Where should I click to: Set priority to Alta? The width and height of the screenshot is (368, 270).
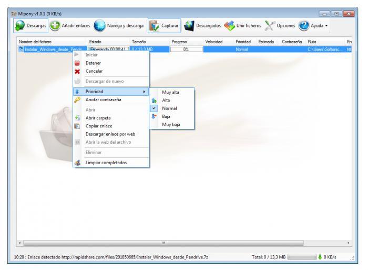166,100
